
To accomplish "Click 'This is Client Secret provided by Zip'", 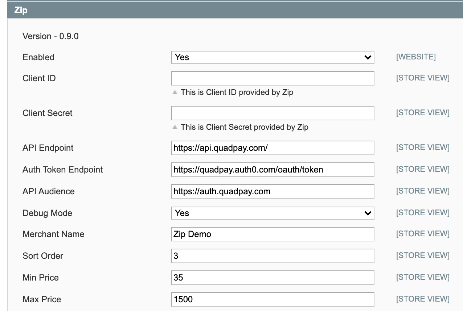I will pos(245,127).
